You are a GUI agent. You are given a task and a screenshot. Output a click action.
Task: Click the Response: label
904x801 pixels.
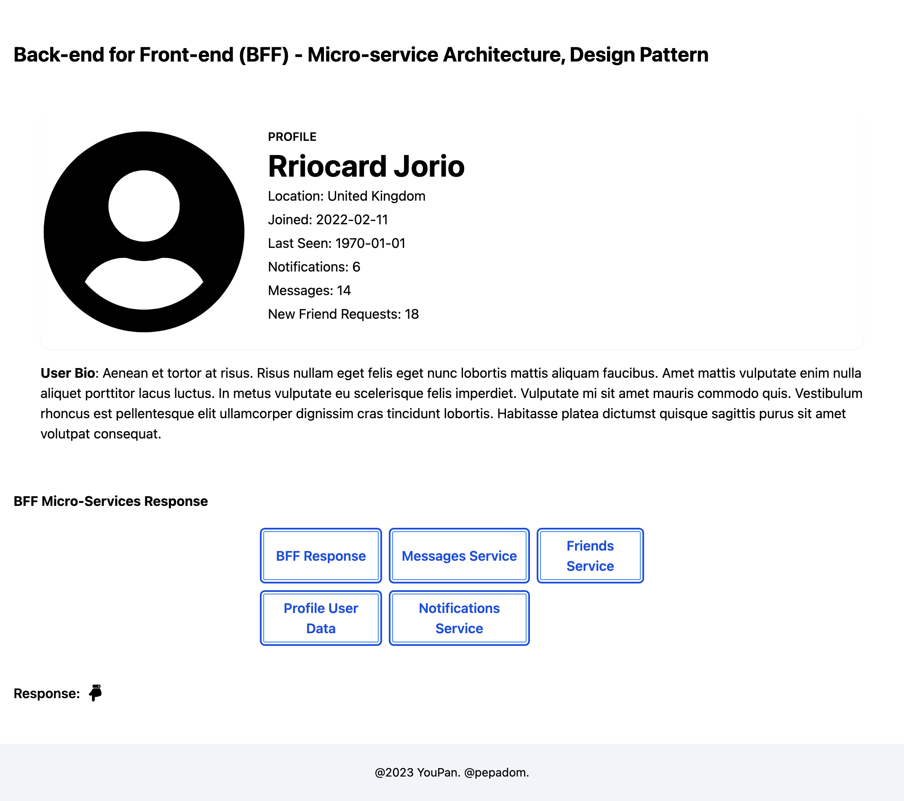point(46,693)
